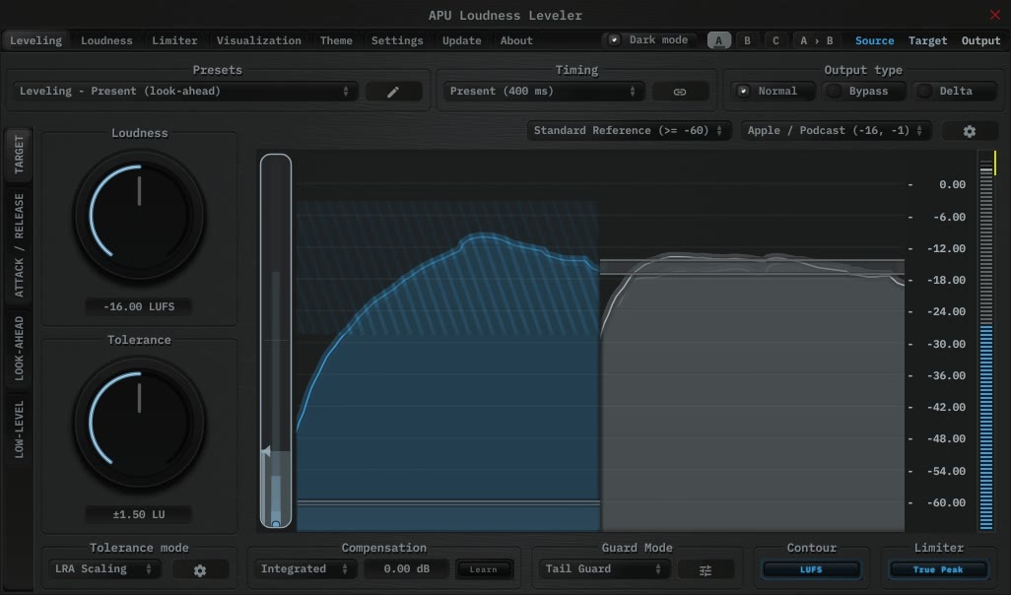
Task: Open the Presets dropdown list
Action: click(186, 92)
